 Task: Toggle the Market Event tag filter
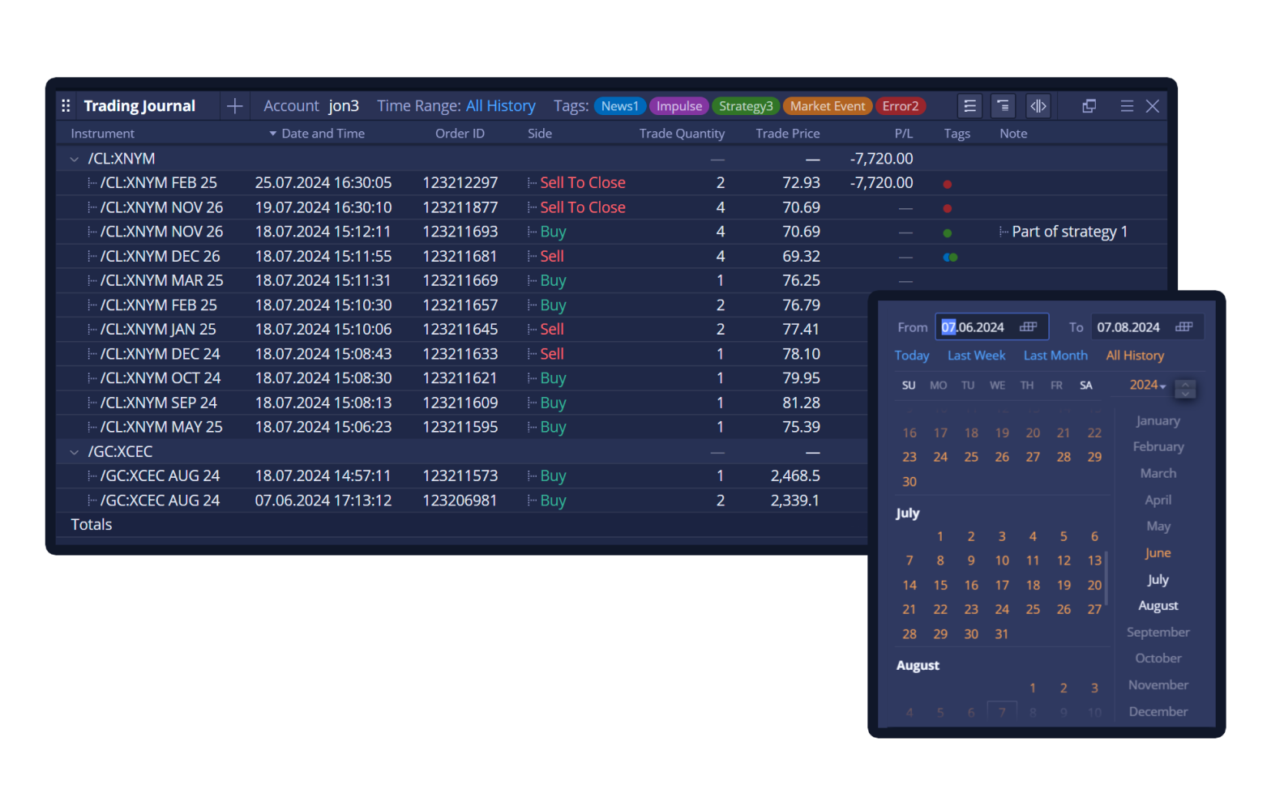click(x=827, y=106)
